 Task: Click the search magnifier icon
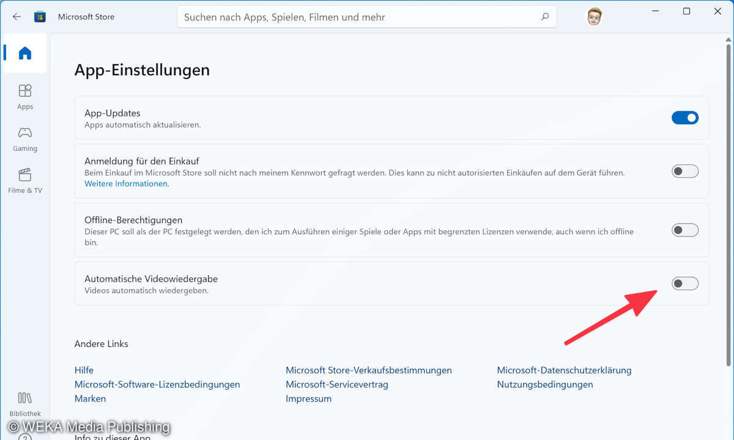point(545,17)
